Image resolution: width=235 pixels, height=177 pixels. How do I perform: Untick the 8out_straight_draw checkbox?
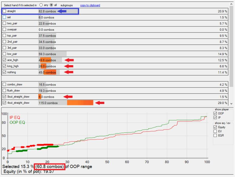[4, 97]
